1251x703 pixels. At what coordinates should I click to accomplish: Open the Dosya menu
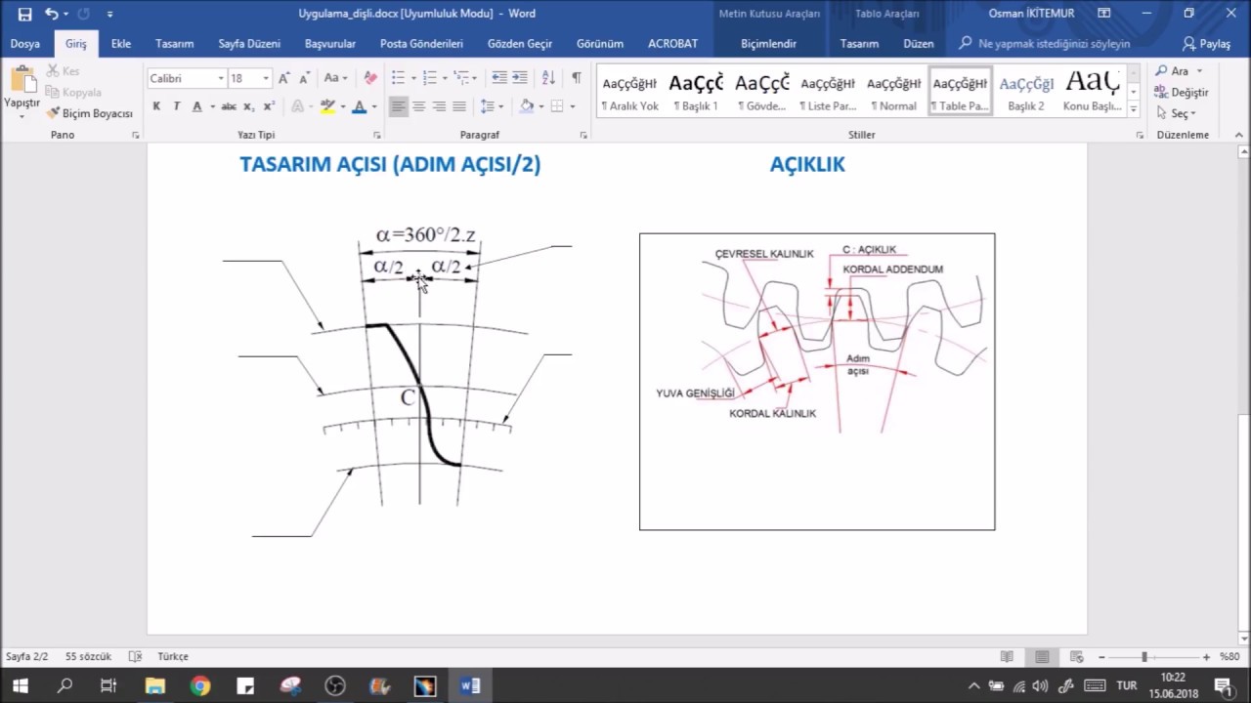(25, 44)
